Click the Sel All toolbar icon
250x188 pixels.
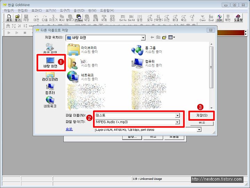click(x=131, y=18)
